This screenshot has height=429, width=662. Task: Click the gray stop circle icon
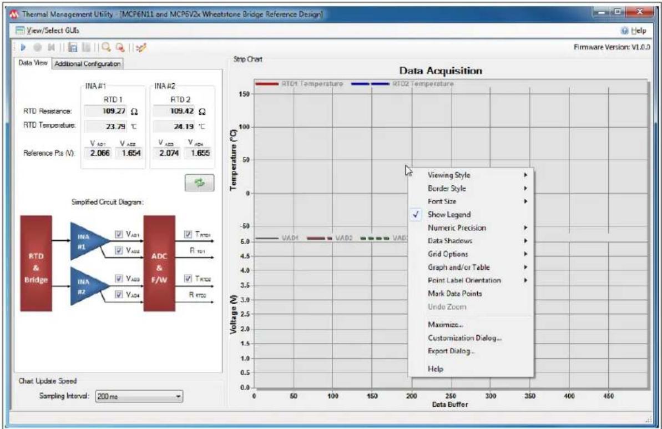point(37,47)
